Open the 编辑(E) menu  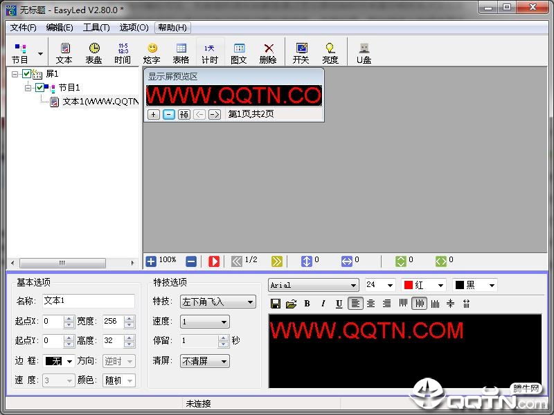pyautogui.click(x=60, y=28)
